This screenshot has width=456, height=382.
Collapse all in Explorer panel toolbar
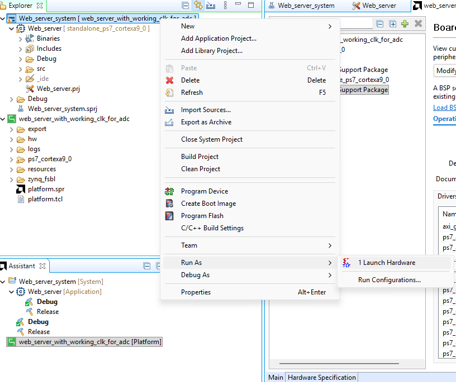(x=186, y=6)
